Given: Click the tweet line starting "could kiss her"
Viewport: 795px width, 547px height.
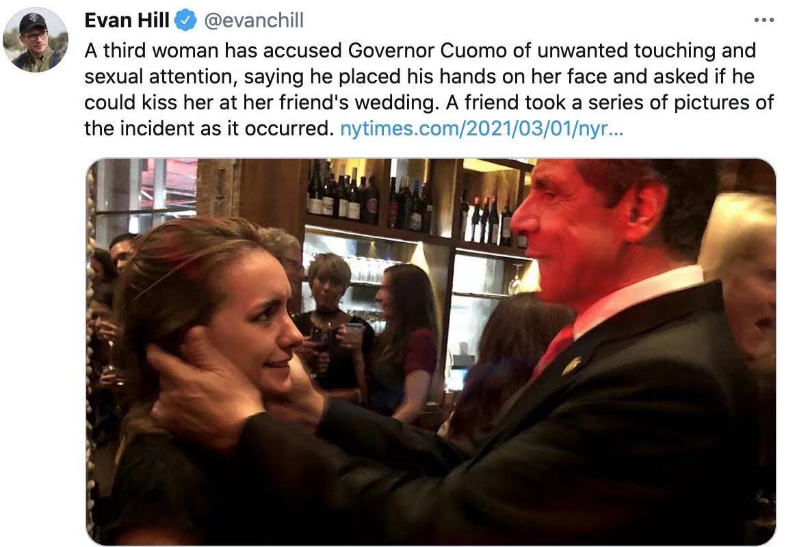Looking at the screenshot, I should pyautogui.click(x=429, y=103).
